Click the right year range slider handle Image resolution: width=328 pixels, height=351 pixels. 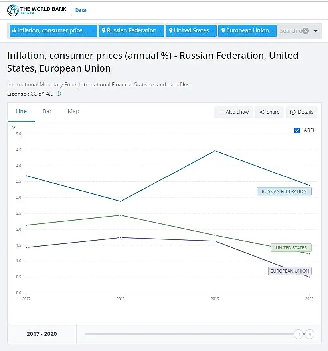pos(310,334)
